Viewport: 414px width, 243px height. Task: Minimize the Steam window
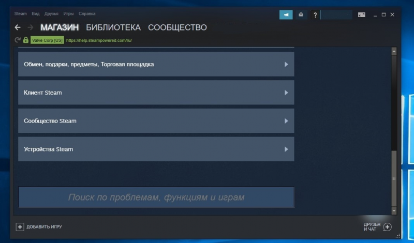pos(375,15)
